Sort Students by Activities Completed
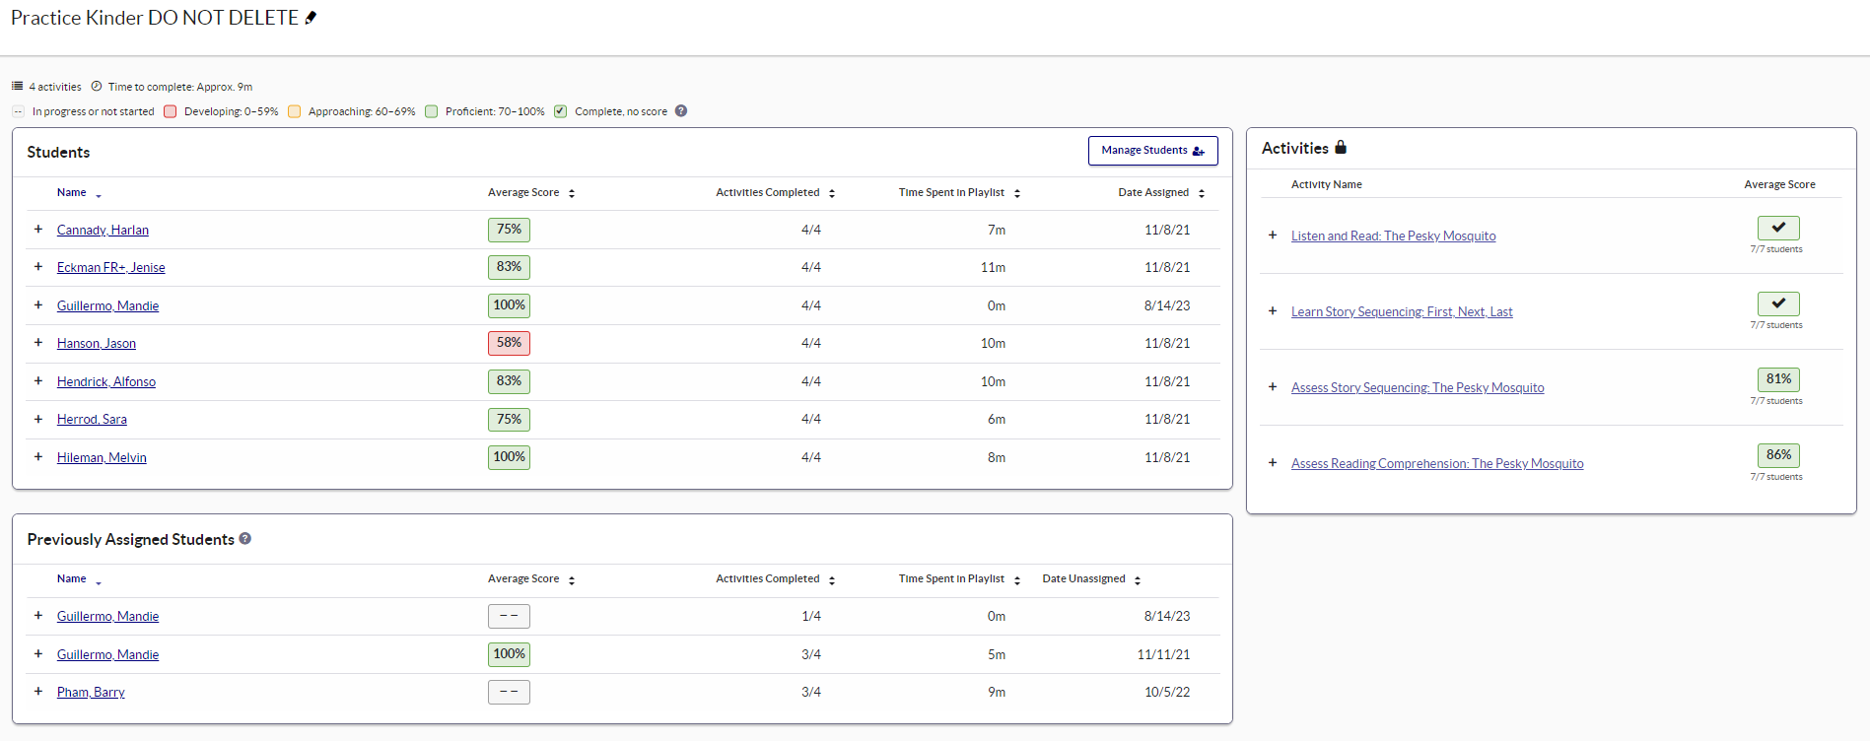The height and width of the screenshot is (741, 1870). [x=832, y=193]
